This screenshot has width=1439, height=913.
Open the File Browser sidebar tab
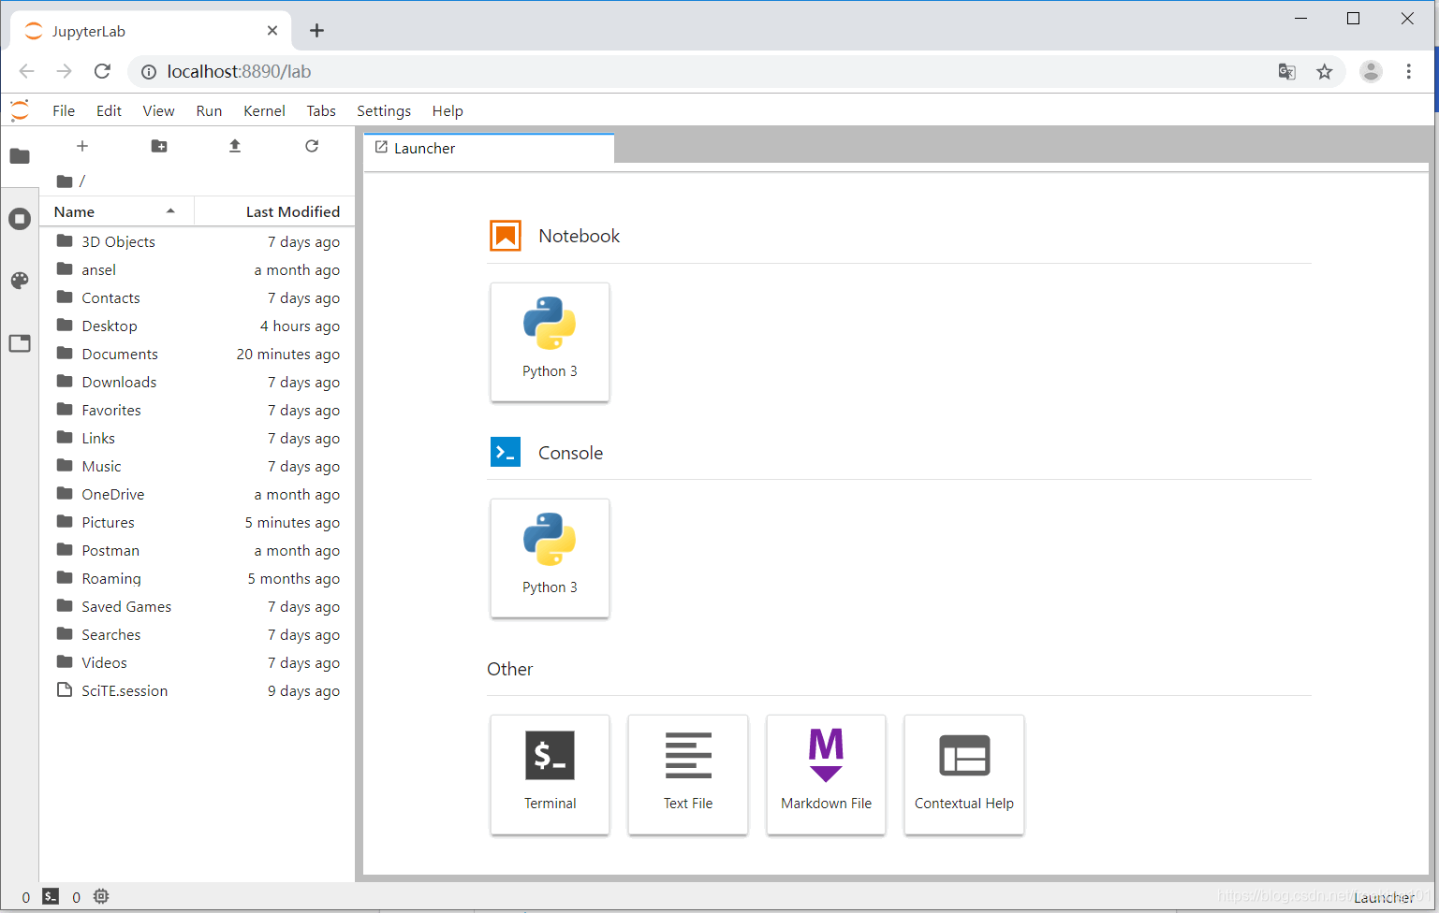tap(20, 156)
